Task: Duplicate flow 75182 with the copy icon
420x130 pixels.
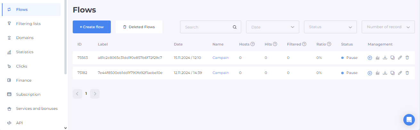Action: pyautogui.click(x=392, y=73)
